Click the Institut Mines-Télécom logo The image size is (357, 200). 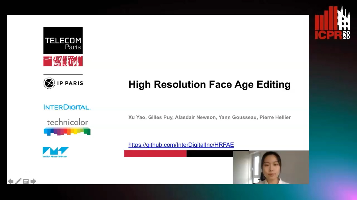(56, 152)
